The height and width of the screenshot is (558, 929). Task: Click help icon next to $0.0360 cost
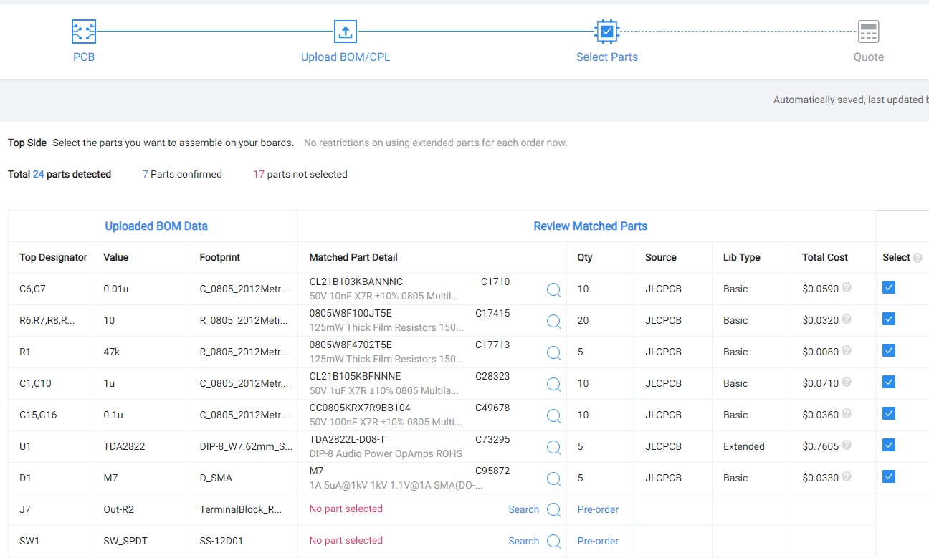(847, 414)
